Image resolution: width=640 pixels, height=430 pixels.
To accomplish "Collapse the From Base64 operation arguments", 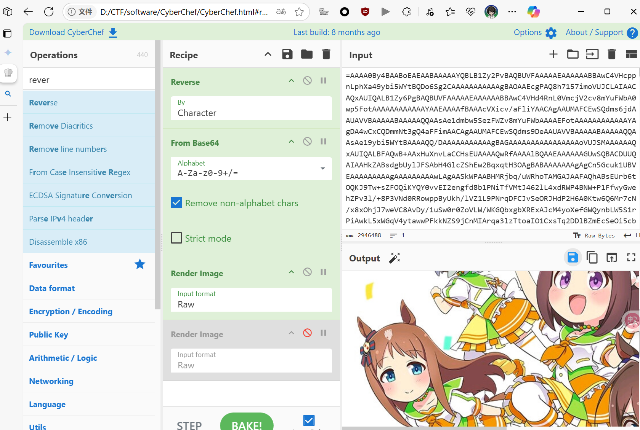I will (x=291, y=142).
